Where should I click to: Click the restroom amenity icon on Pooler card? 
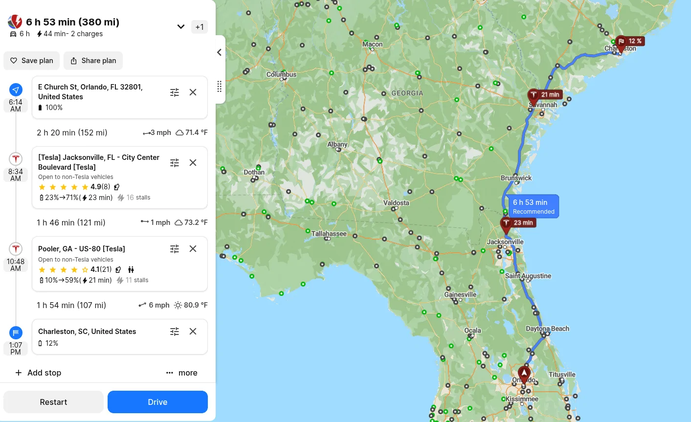[x=131, y=269]
